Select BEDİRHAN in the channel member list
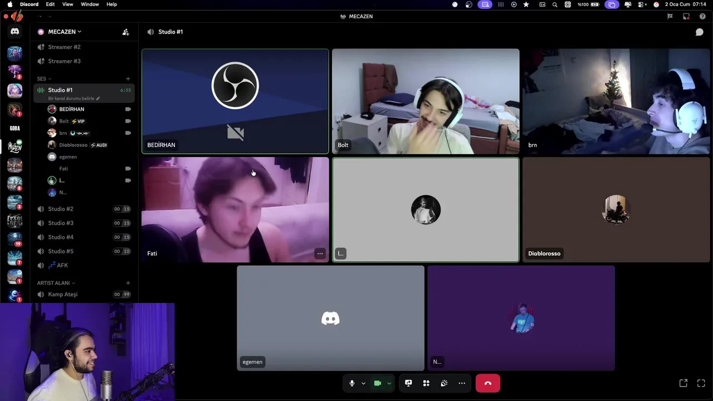 point(90,109)
